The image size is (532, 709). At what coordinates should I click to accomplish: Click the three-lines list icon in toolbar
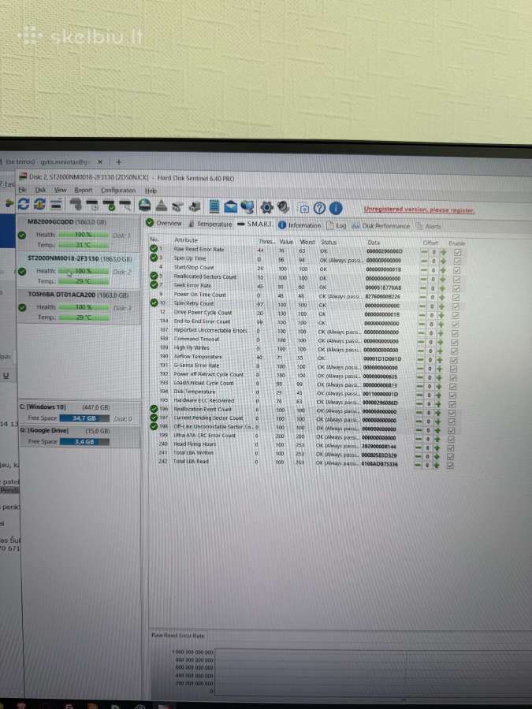[56, 205]
